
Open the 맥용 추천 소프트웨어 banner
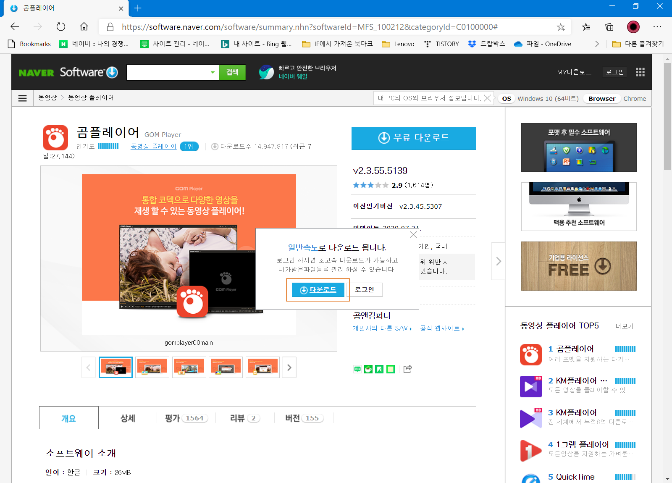pyautogui.click(x=579, y=207)
